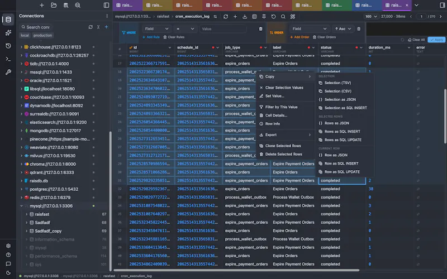Viewport: 447px width, 279px height.
Task: Click the pin icon in table toolbar
Action: (x=264, y=17)
